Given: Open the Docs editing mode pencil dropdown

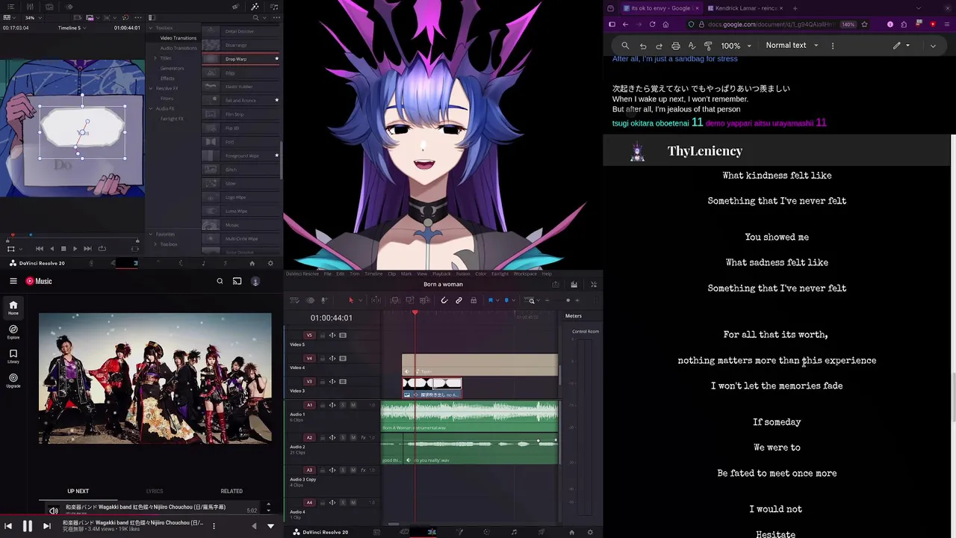Looking at the screenshot, I should pyautogui.click(x=902, y=46).
